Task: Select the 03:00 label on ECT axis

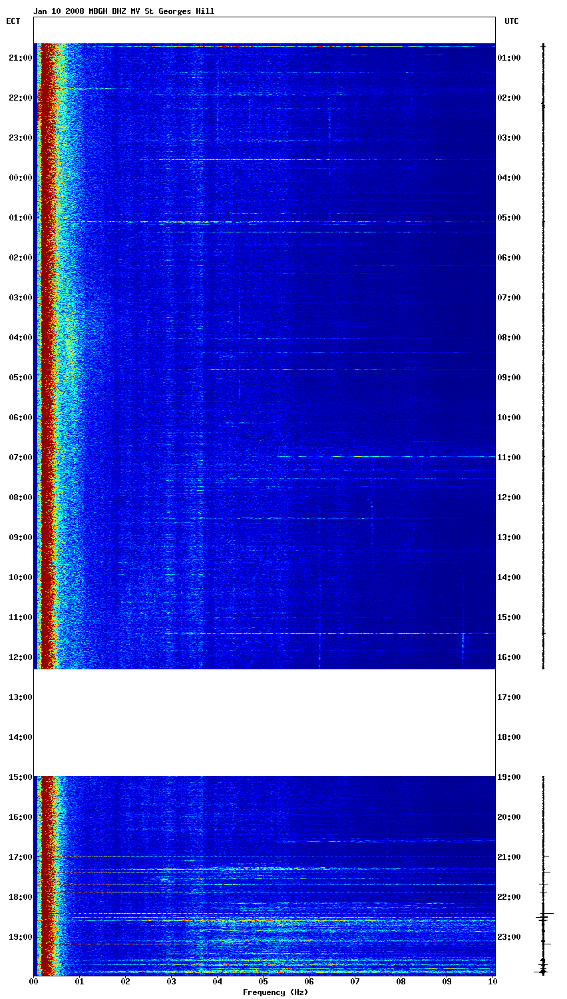Action: [21, 298]
